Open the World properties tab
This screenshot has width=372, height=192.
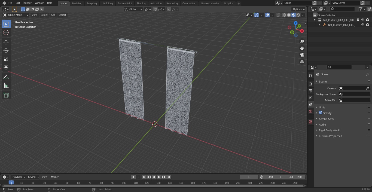pos(310,111)
